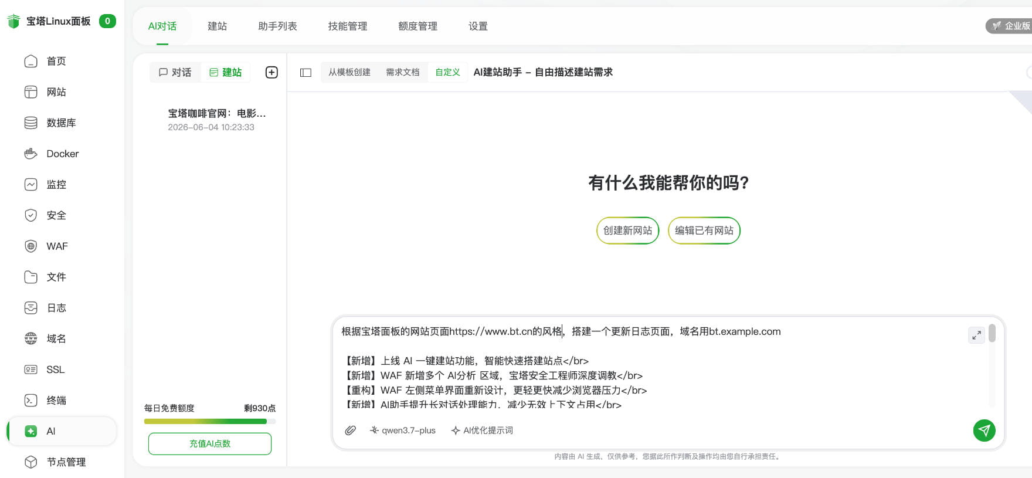The image size is (1032, 478).
Task: Open SSL certificate icon in sidebar
Action: tap(31, 369)
